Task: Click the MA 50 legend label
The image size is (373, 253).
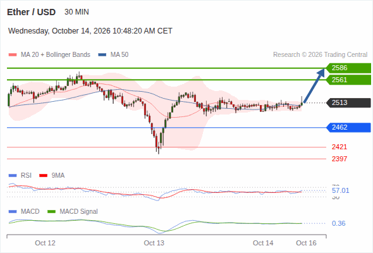Action: pyautogui.click(x=119, y=55)
